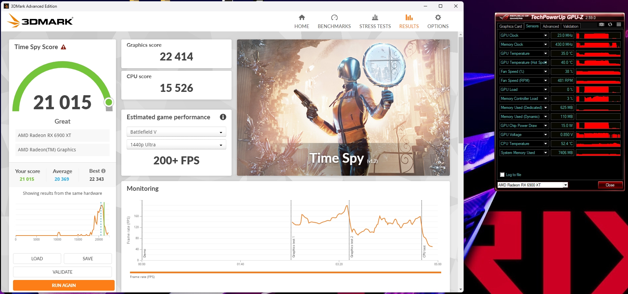Click the LOAD button
Screen dimensions: 628x294
pos(37,259)
